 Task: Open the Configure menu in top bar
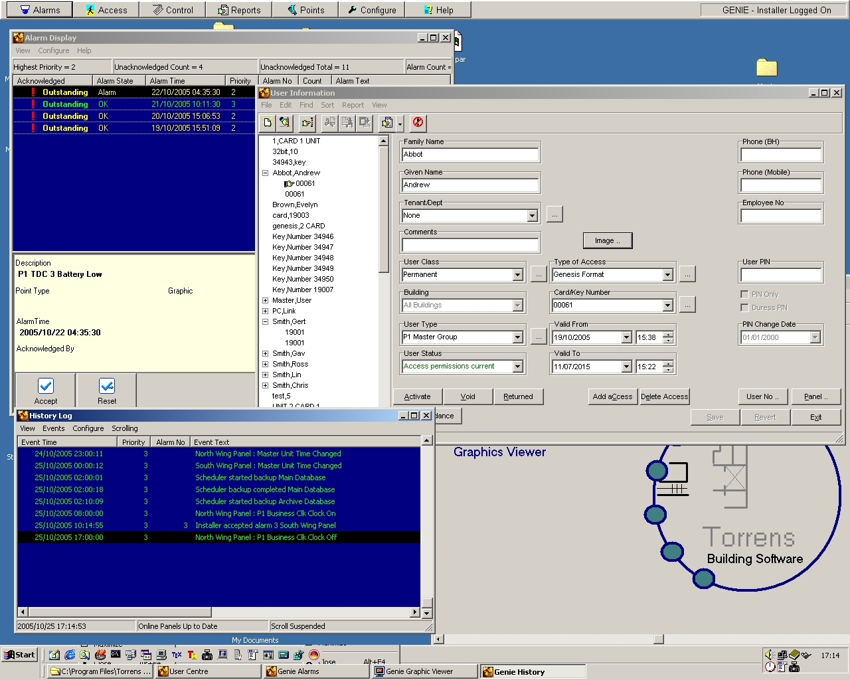click(x=372, y=10)
